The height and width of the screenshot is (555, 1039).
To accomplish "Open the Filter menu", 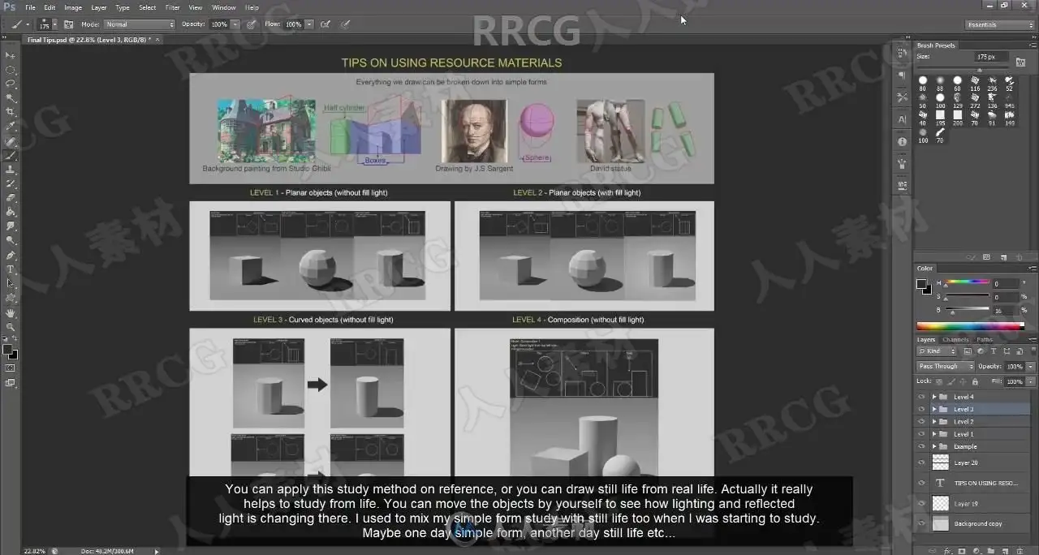I will [x=173, y=7].
